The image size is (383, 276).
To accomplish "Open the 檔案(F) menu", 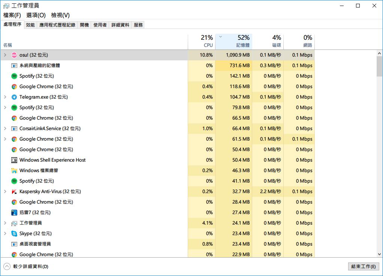I will click(12, 15).
